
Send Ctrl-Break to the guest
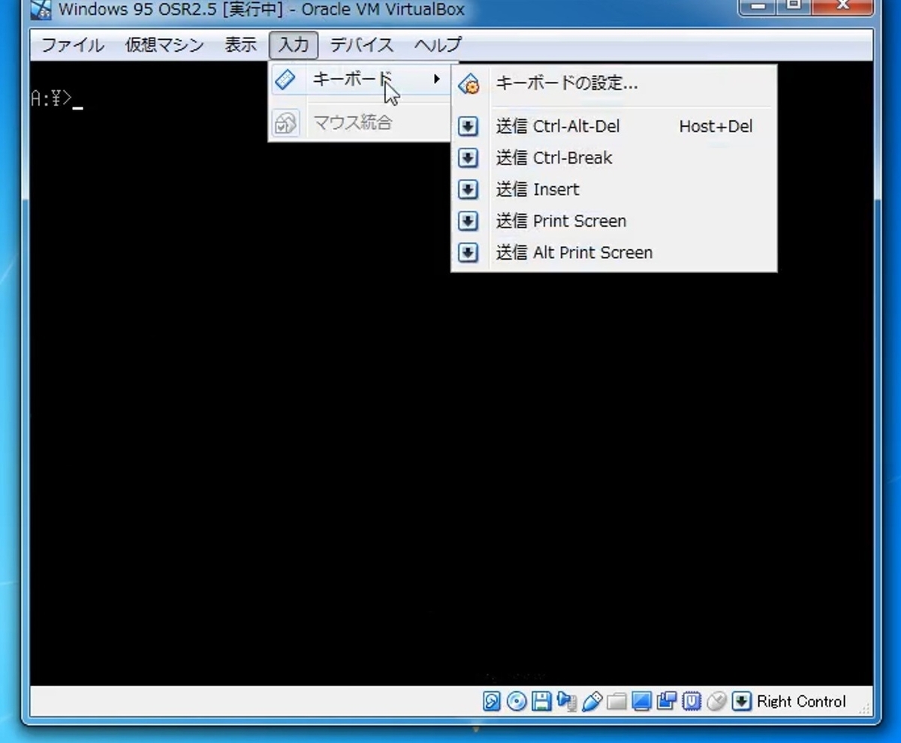coord(614,158)
